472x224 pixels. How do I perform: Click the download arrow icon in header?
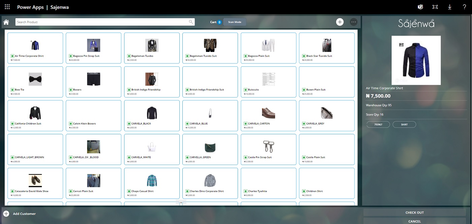(x=450, y=7)
